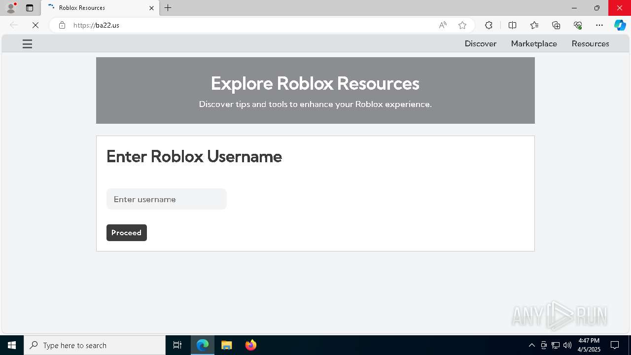Launch Firefox from the taskbar

[x=251, y=345]
